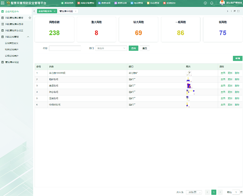Image resolution: width=243 pixels, height=196 pixels.
Task: Delete the row 6 entry
Action: (x=237, y=104)
